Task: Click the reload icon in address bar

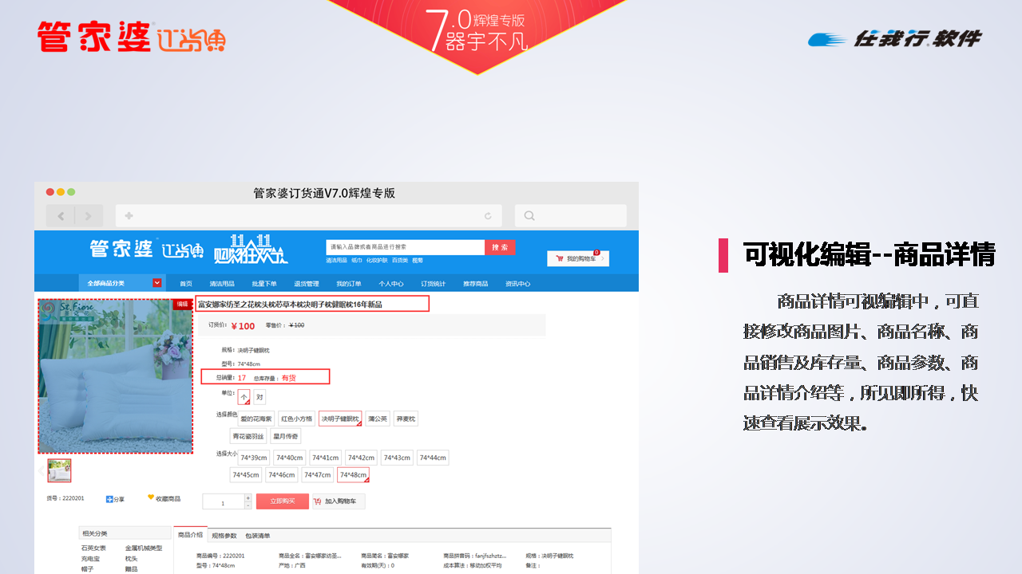Action: click(x=488, y=216)
